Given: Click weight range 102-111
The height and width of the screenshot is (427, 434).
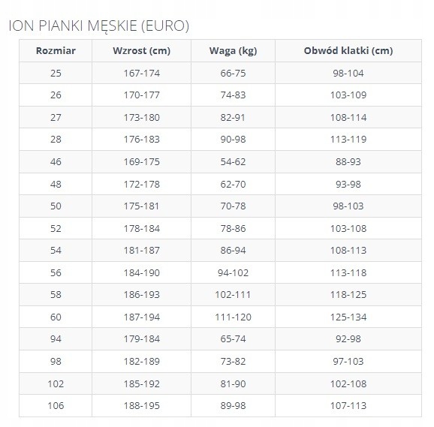Looking at the screenshot, I should 233,294.
